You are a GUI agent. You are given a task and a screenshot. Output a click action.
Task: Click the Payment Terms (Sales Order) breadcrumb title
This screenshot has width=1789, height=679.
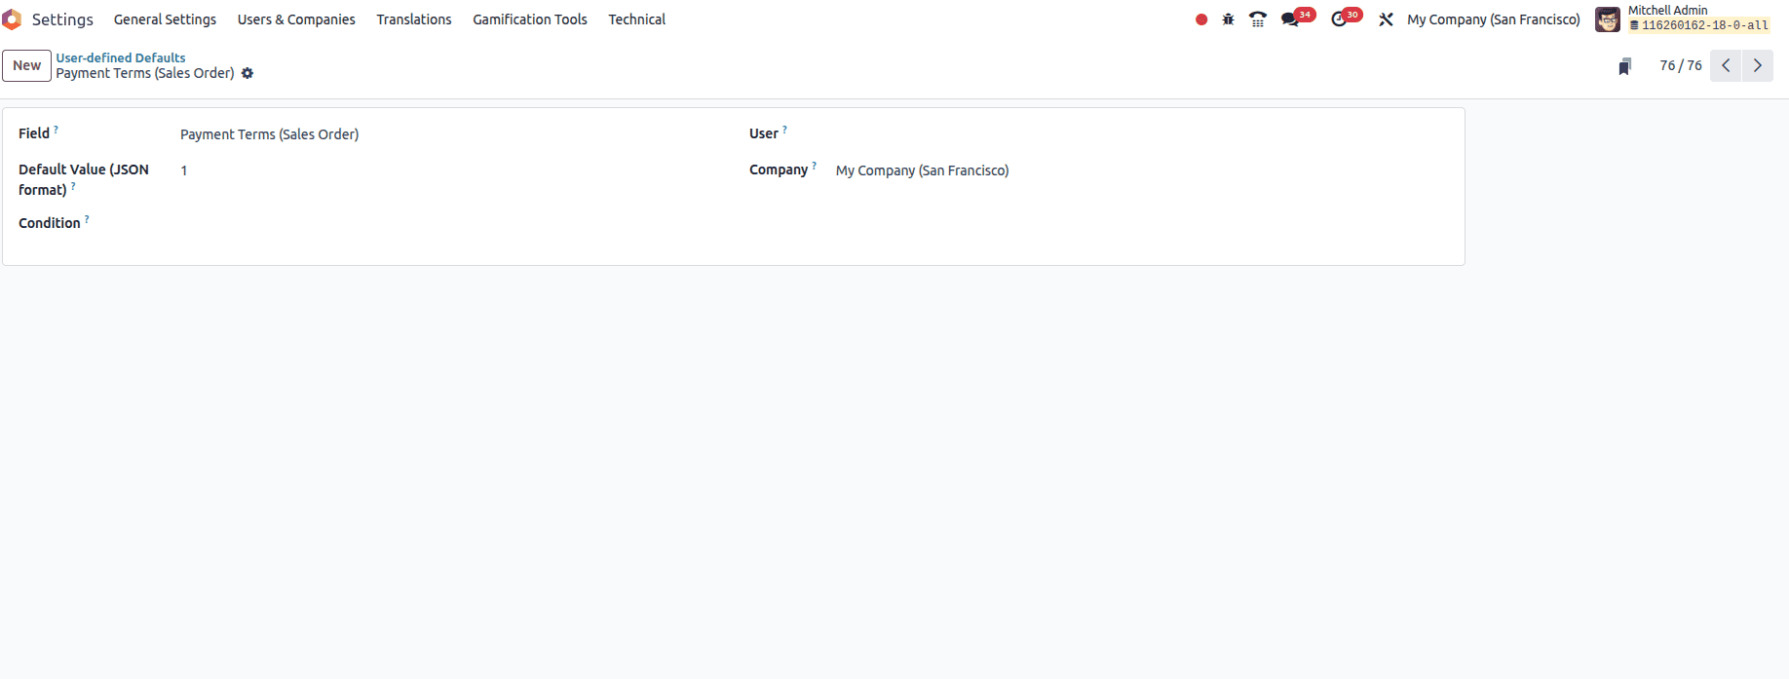(145, 73)
